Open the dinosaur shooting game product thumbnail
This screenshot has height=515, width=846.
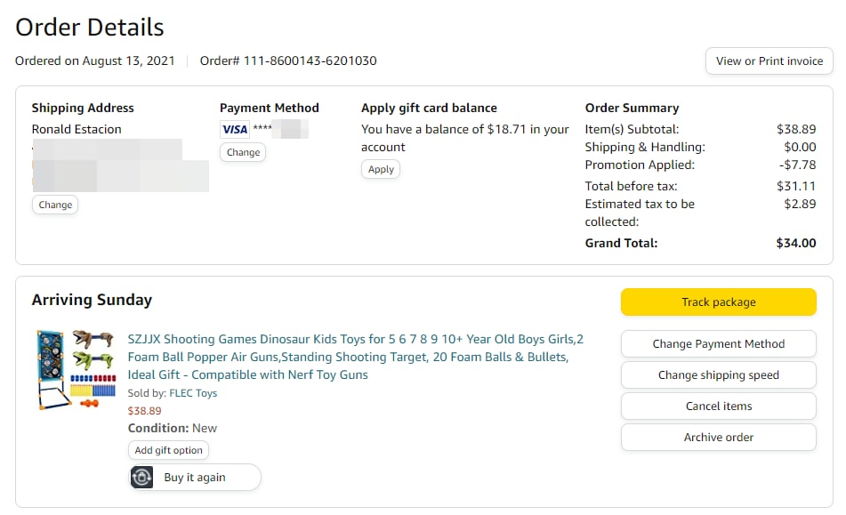77,369
